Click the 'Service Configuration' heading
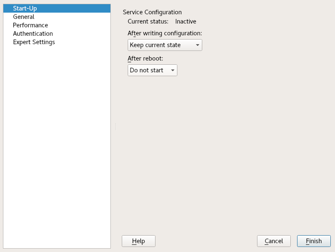Screen dimensions: 335x252 152,12
